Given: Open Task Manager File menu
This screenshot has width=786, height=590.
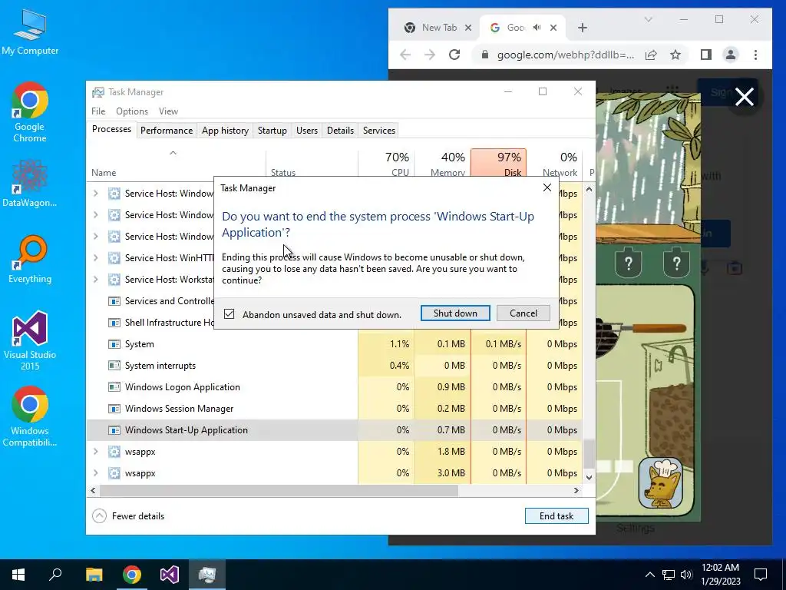Looking at the screenshot, I should point(98,111).
